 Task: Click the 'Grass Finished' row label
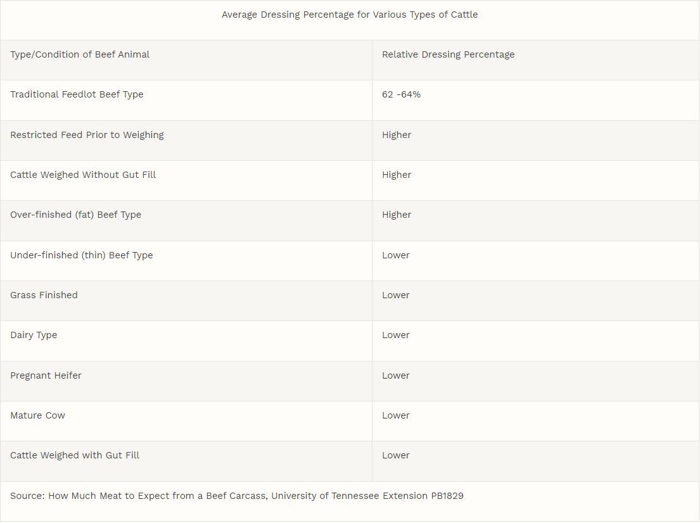[x=44, y=295]
